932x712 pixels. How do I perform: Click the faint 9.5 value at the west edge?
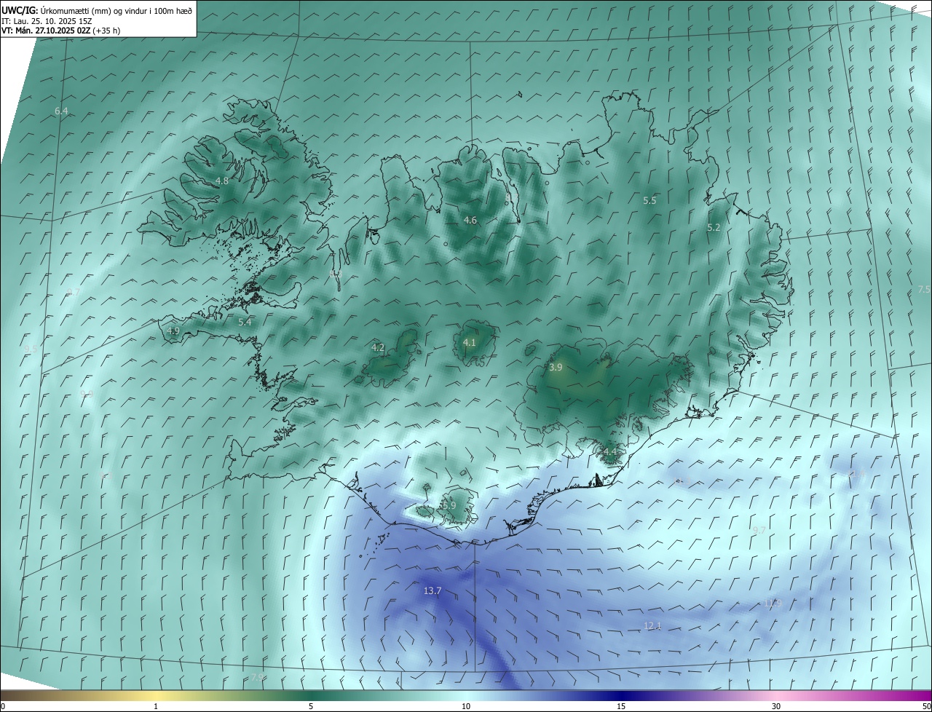pyautogui.click(x=31, y=349)
